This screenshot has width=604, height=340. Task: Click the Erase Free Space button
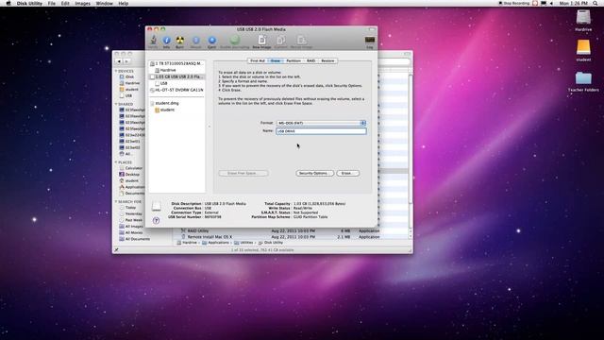243,173
